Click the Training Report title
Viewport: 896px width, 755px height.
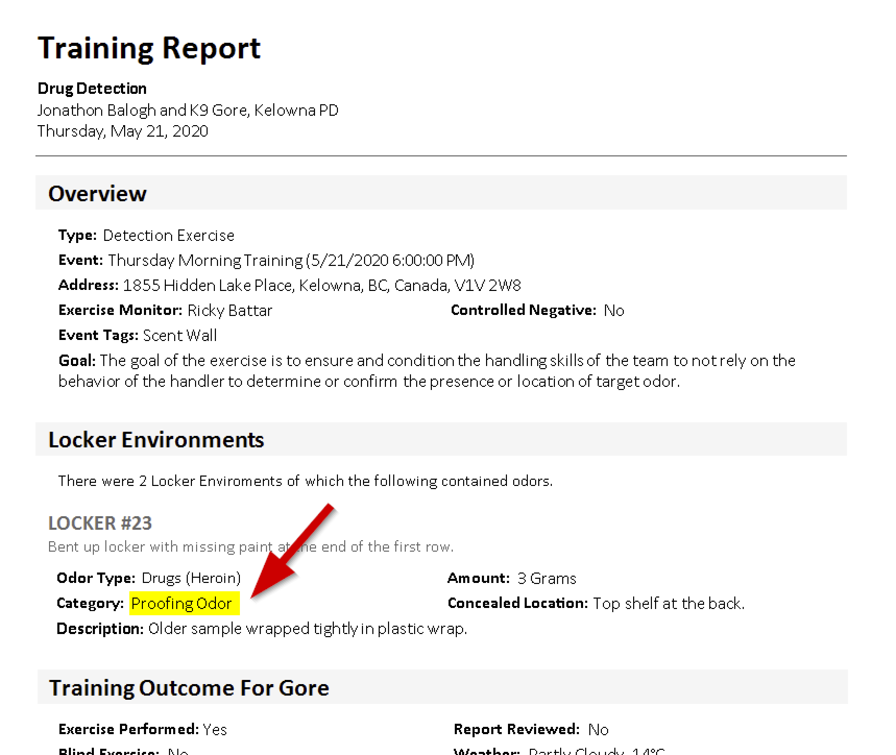coord(149,48)
